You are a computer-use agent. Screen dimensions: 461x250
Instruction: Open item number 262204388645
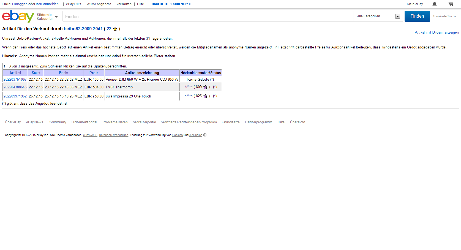tap(15, 87)
